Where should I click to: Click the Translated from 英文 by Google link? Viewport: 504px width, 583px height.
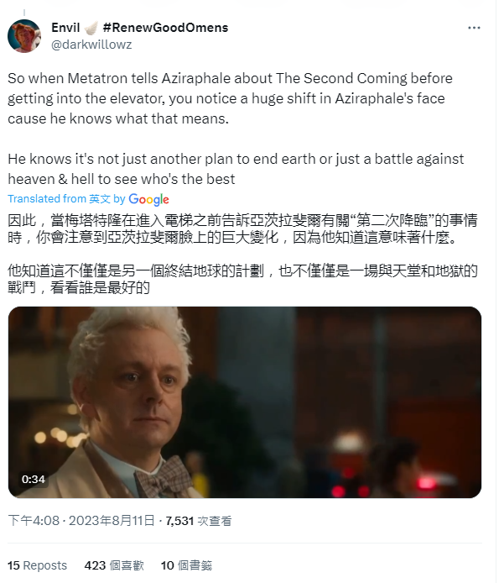(88, 199)
